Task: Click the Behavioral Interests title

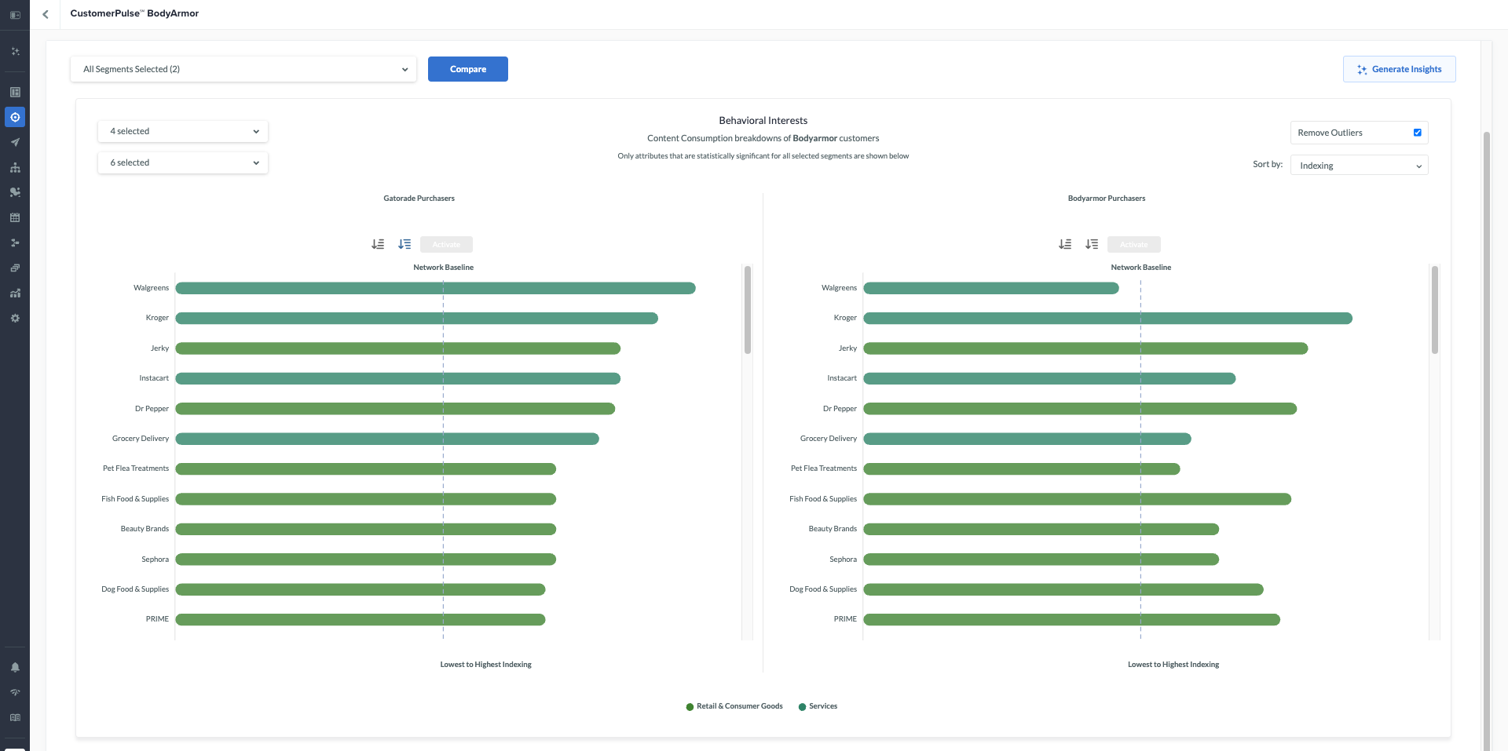Action: click(x=763, y=121)
